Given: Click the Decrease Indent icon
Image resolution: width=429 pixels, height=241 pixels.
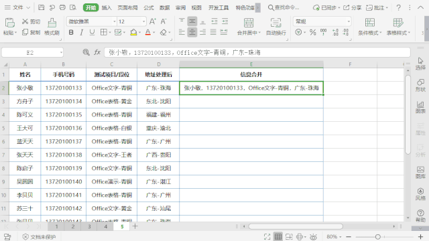Looking at the screenshot, I should [x=214, y=21].
